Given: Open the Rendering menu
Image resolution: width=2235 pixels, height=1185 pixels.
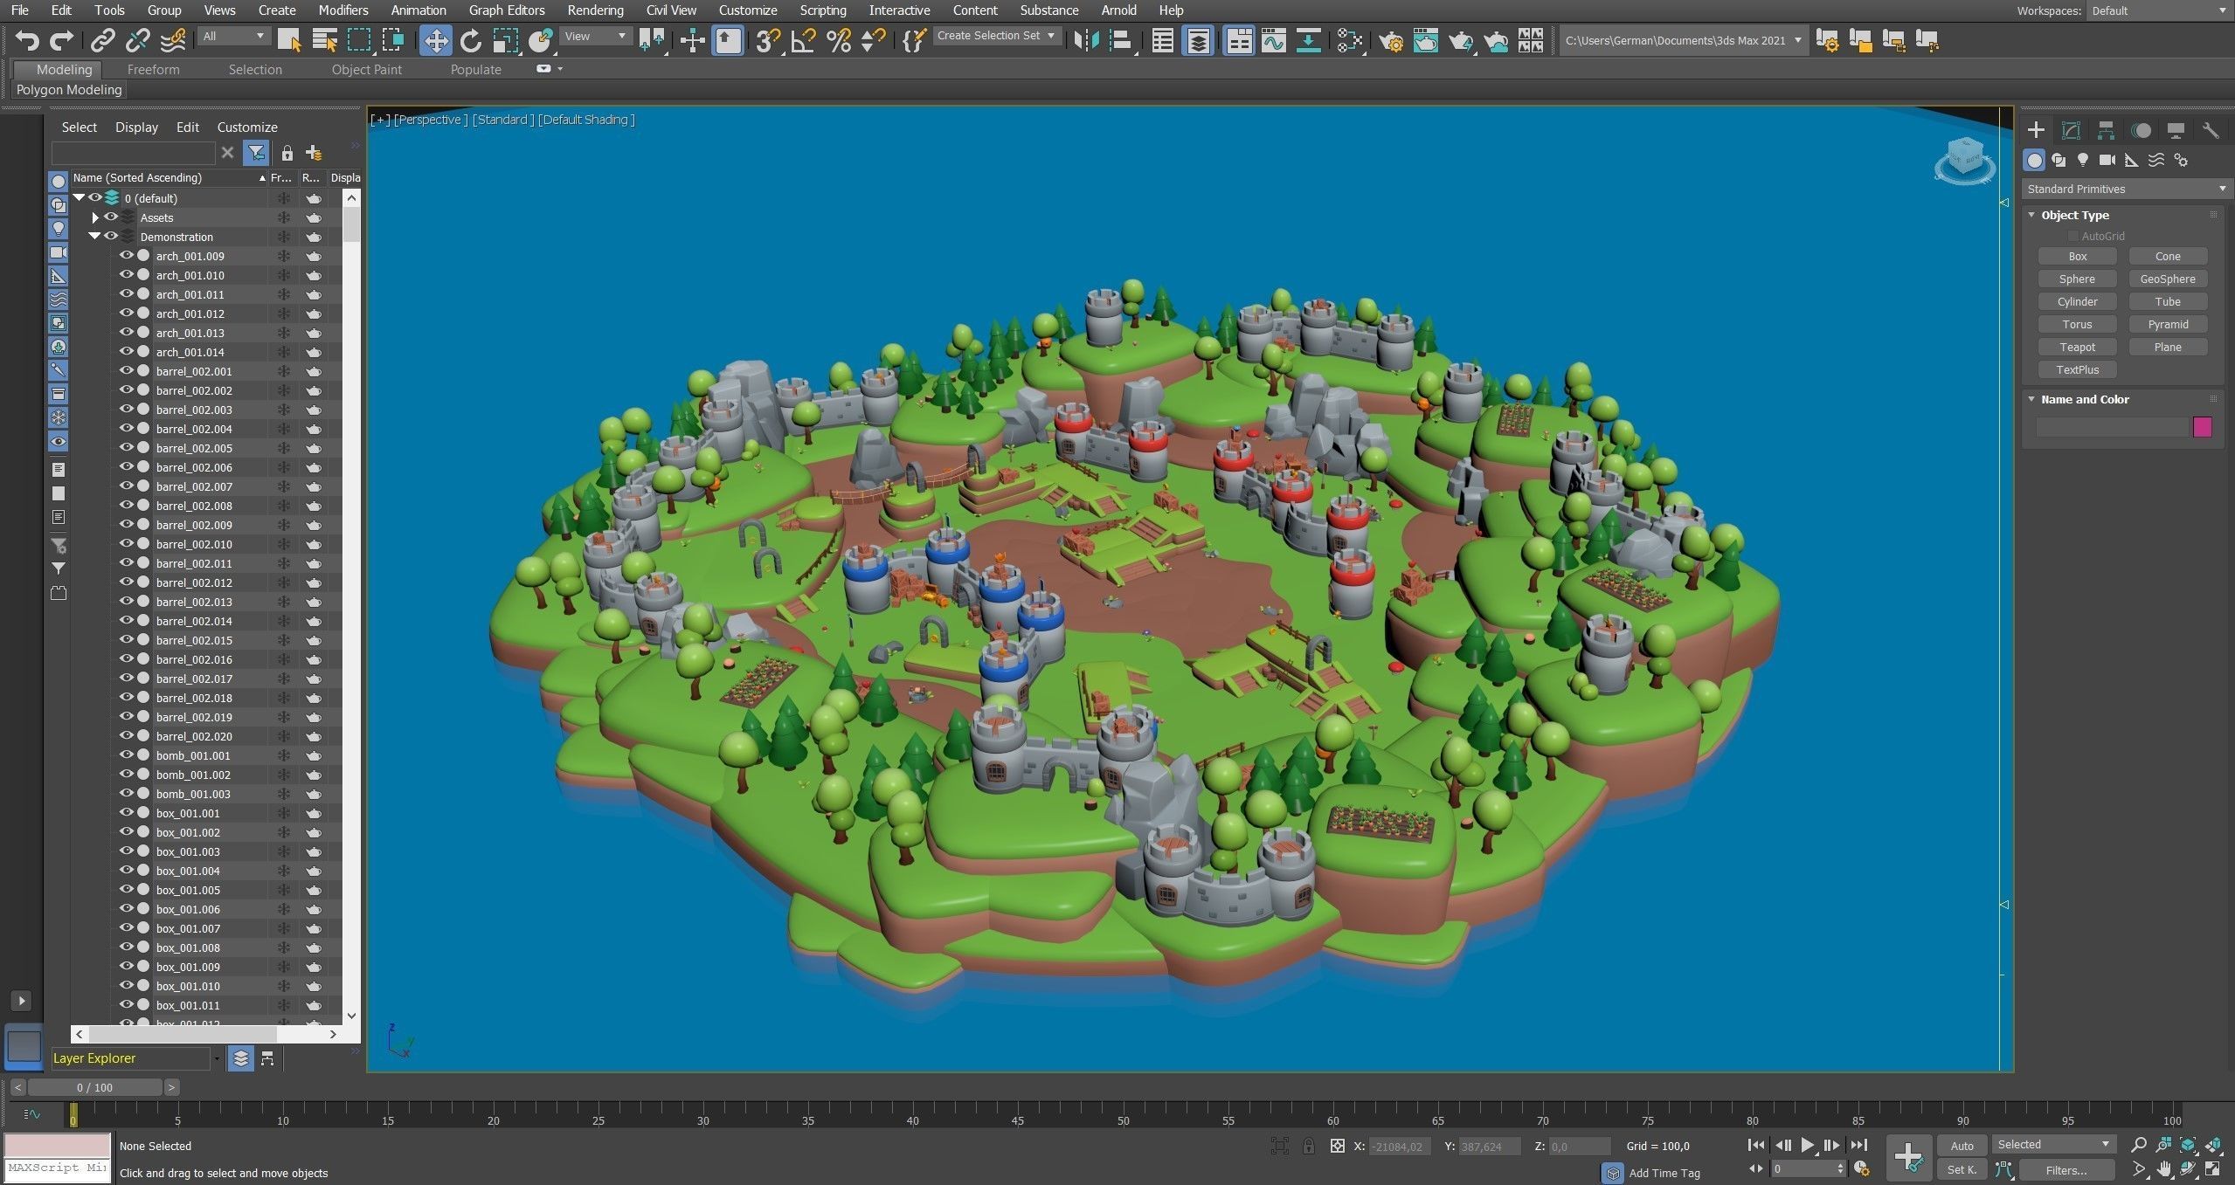Looking at the screenshot, I should tap(595, 10).
